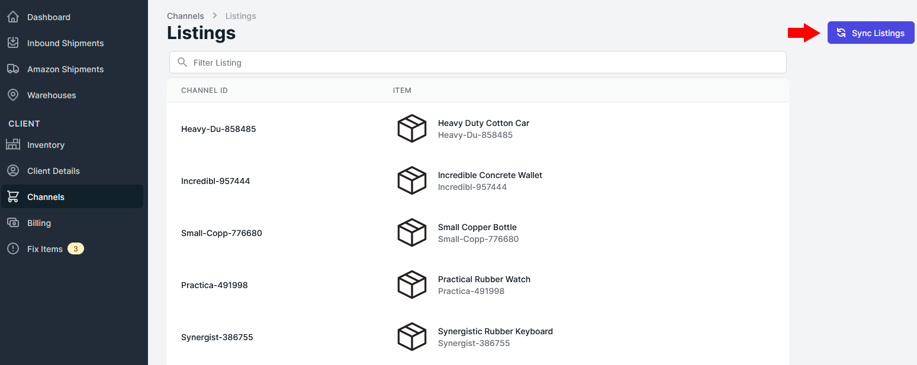Select the Synergistic Rubber Keyboard listing

(495, 331)
